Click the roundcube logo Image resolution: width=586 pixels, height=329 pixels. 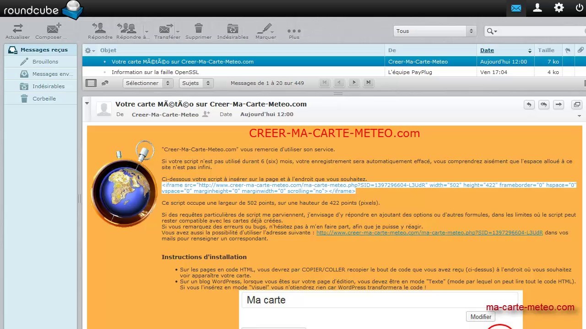pos(43,10)
